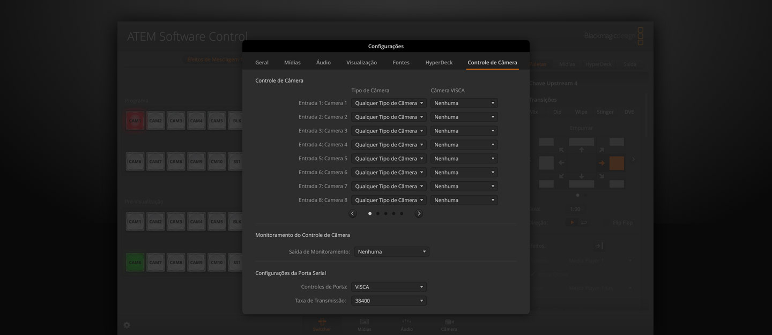The image size is (772, 335).
Task: Click the forward direction play arrow
Action: click(572, 222)
